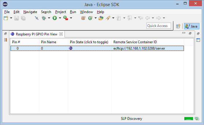Close the Raspberry PI GPIO Pin View tab
The height and width of the screenshot is (125, 204).
click(x=61, y=34)
